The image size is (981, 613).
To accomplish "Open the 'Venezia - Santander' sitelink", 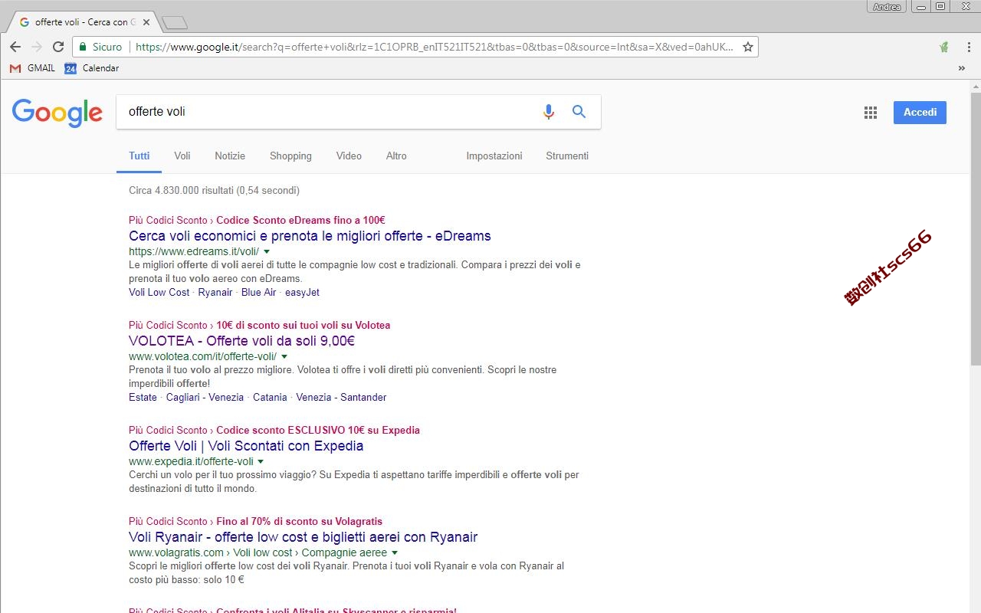I will (x=341, y=397).
